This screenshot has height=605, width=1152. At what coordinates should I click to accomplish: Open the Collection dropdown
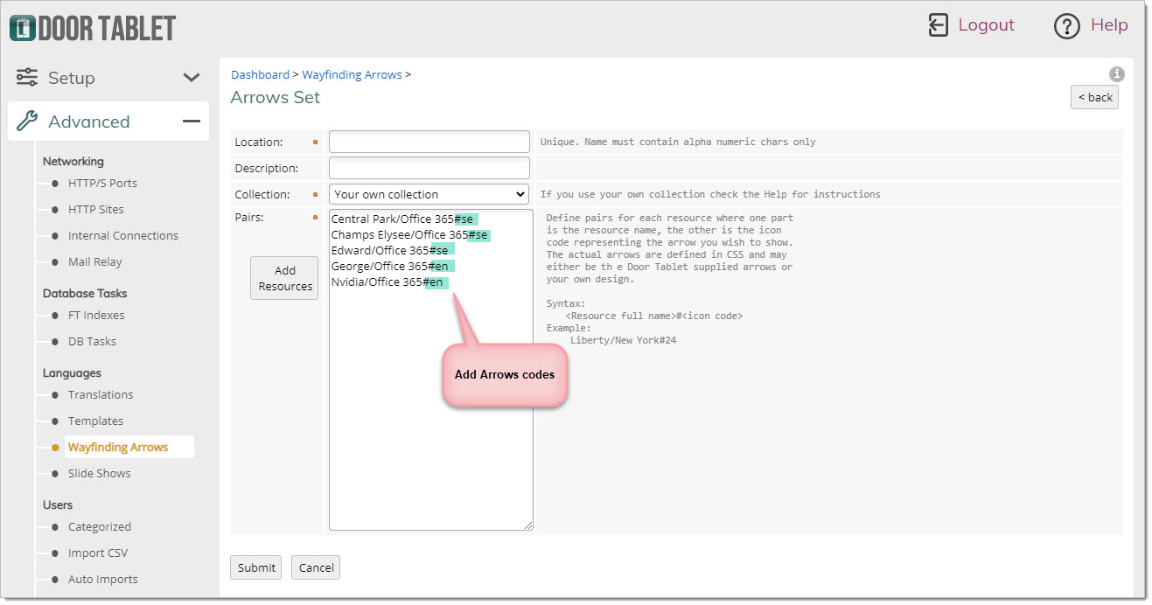click(429, 194)
